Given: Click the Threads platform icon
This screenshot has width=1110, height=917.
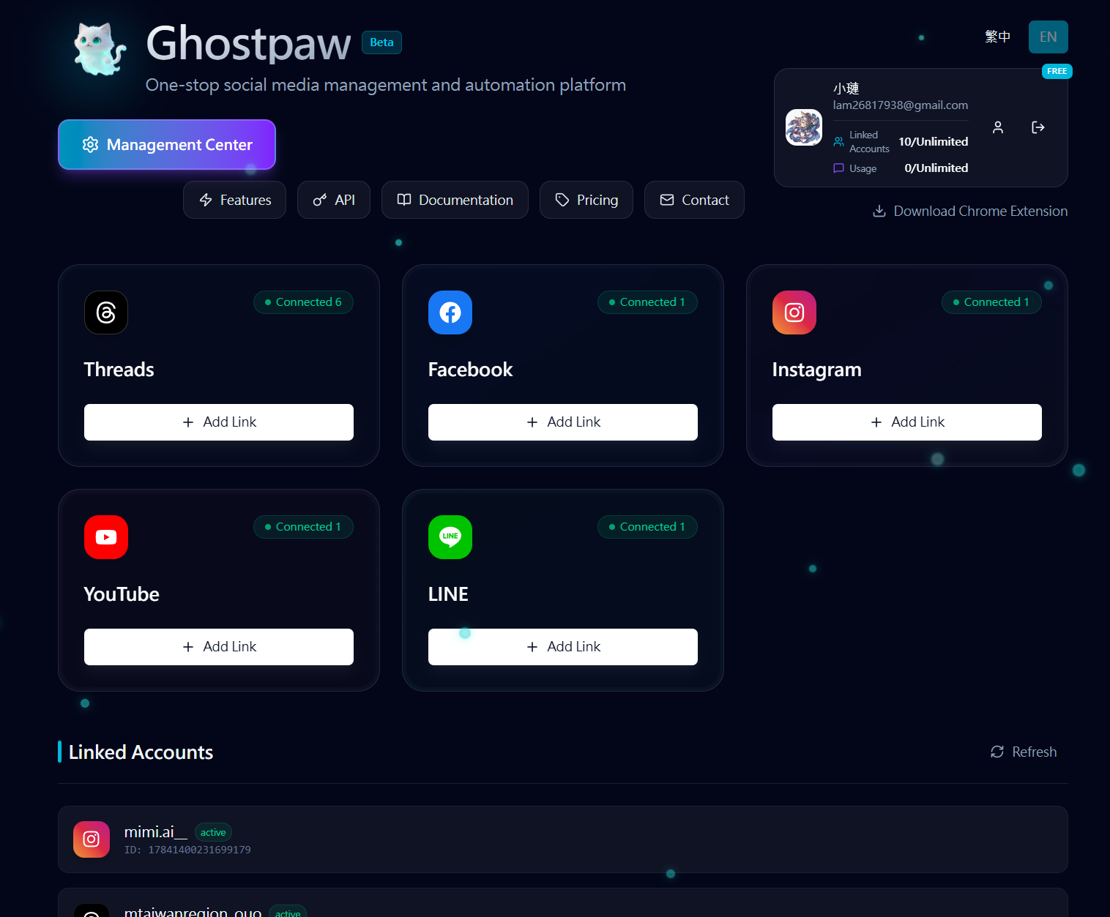Looking at the screenshot, I should tap(105, 312).
